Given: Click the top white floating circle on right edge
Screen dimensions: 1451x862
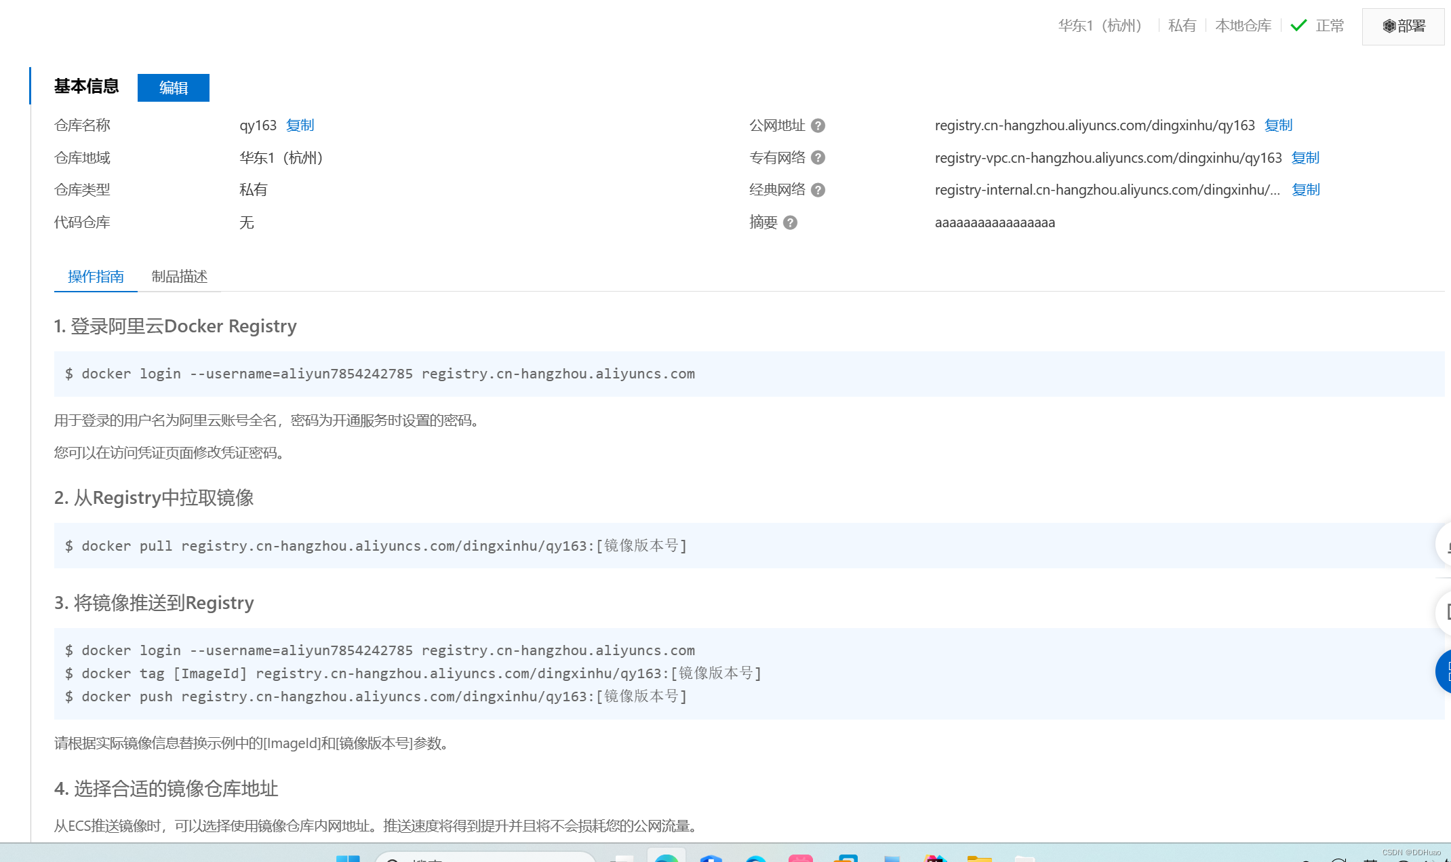Looking at the screenshot, I should pyautogui.click(x=1444, y=544).
